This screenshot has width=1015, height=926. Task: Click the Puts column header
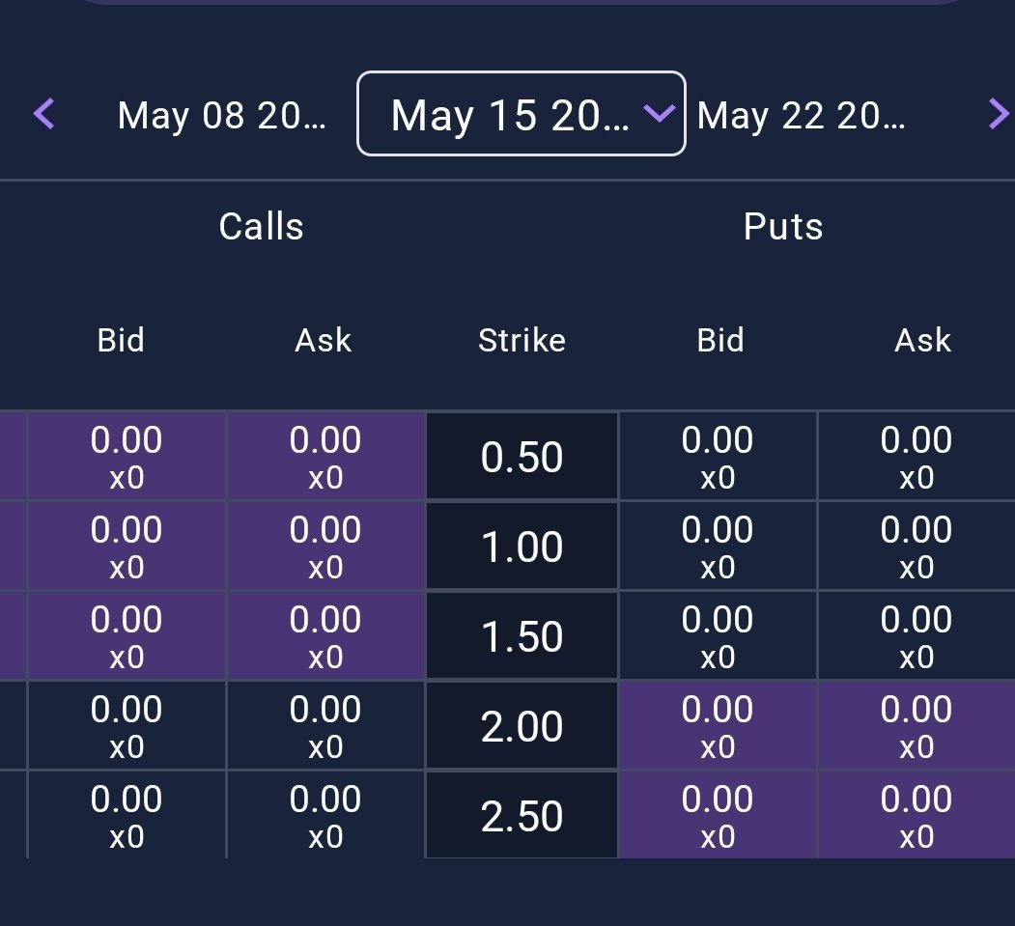783,227
